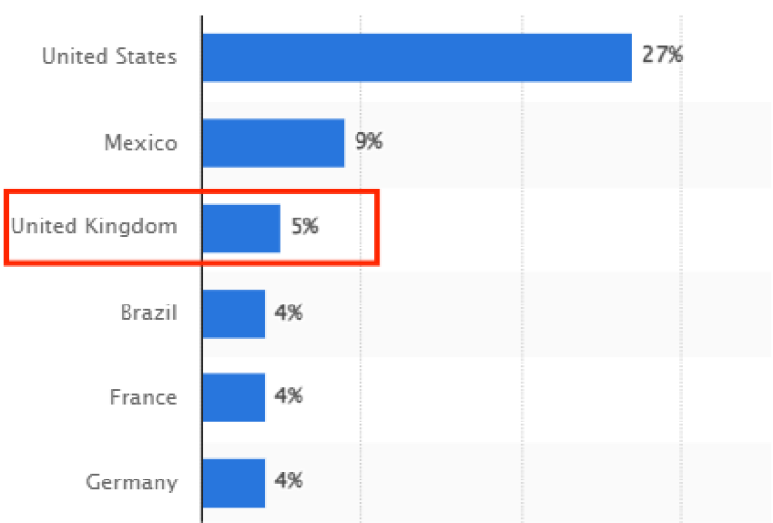Select the 9% value label
This screenshot has height=523, width=773.
coord(368,142)
